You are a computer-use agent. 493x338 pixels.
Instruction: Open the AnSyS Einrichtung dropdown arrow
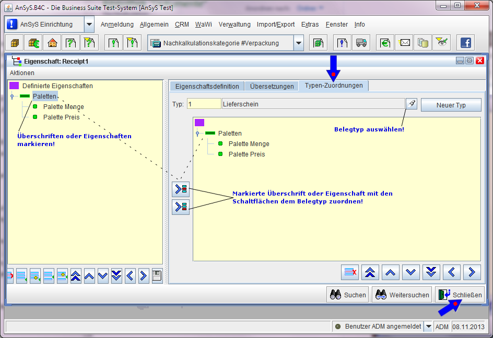89,25
